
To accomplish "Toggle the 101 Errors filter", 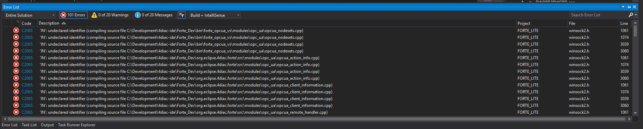I will [x=73, y=15].
